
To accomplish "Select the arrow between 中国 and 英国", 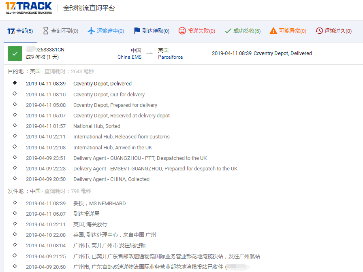I will pos(149,53).
